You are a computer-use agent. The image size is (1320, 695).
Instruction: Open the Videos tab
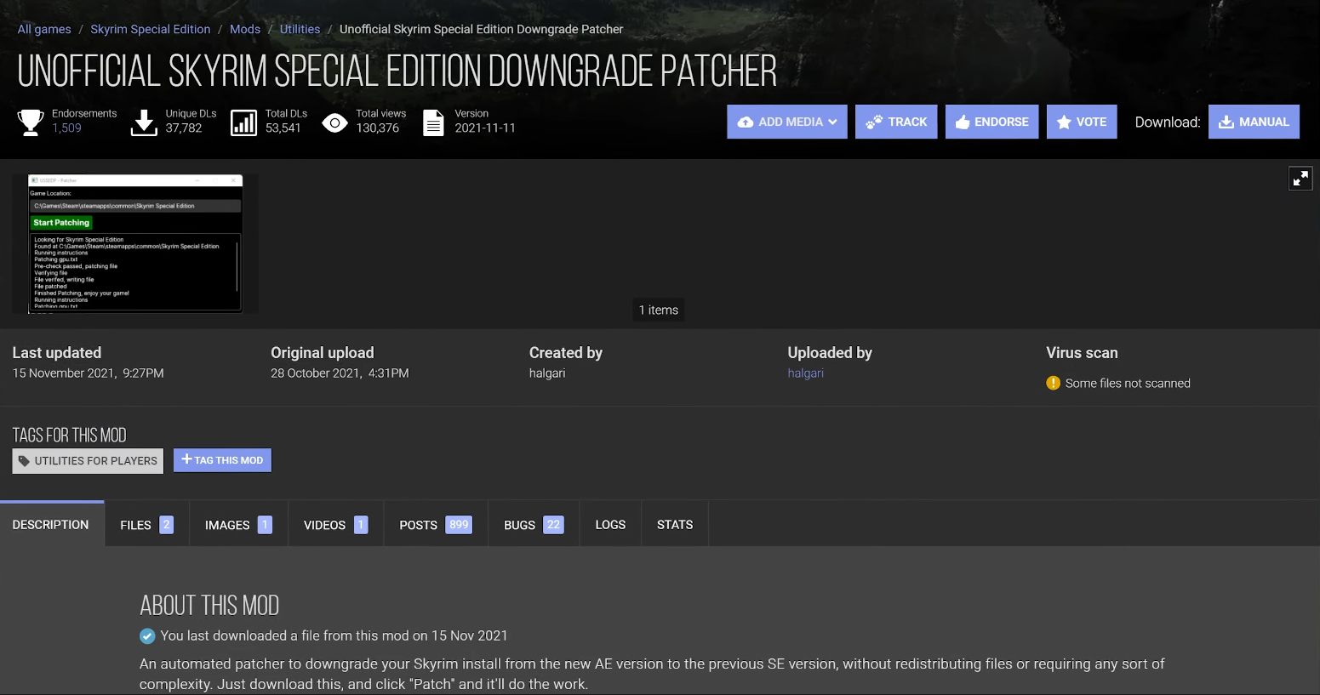pyautogui.click(x=335, y=525)
